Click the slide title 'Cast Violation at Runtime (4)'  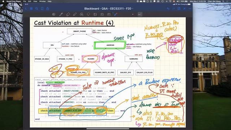click(x=74, y=23)
